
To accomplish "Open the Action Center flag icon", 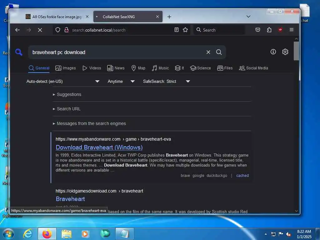I will 281,234.
